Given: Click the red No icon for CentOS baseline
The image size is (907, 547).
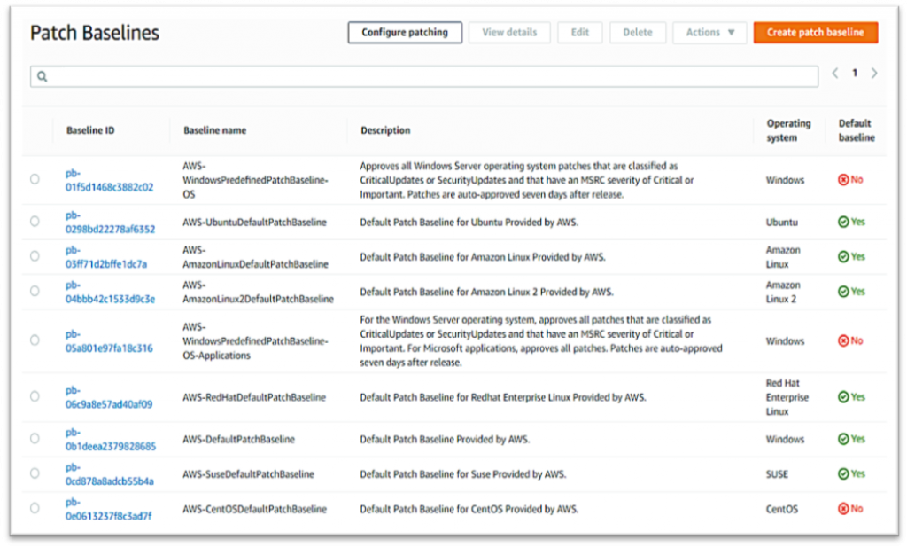Looking at the screenshot, I should [843, 509].
